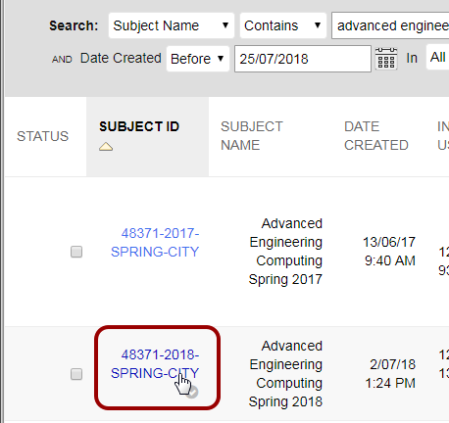The height and width of the screenshot is (423, 449).
Task: Open the All dropdown after In
Action: (437, 57)
